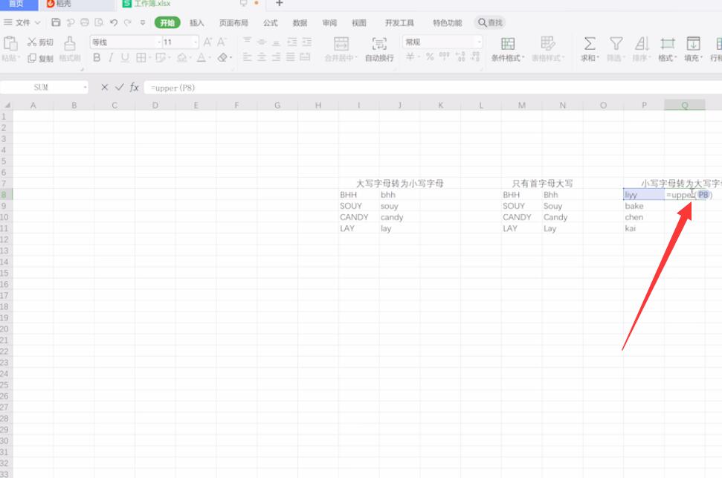Viewport: 722px width, 478px height.
Task: Switch to the 页面布局 Page Layout tab
Action: coord(233,22)
